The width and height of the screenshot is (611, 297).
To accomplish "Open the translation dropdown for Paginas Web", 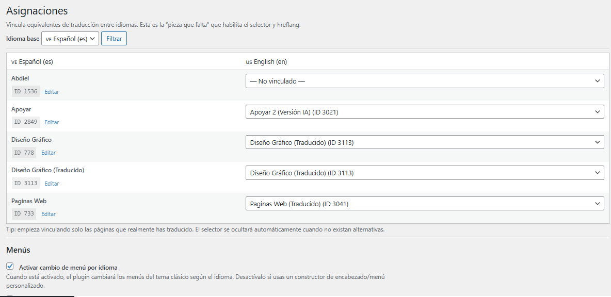I will (424, 203).
